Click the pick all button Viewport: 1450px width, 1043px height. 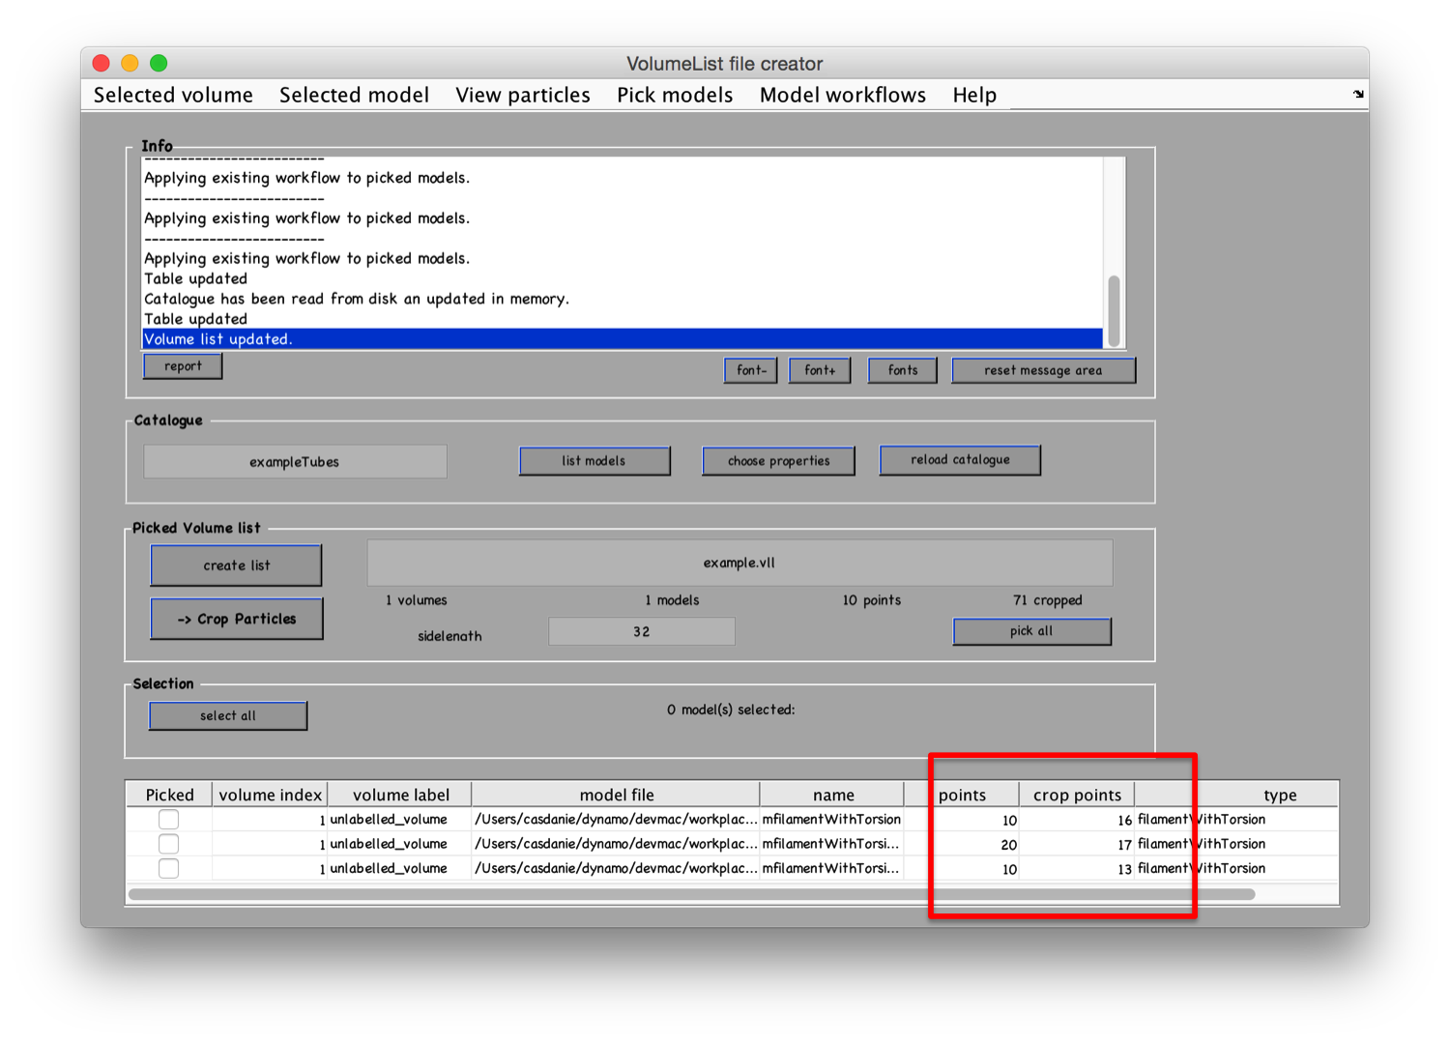(1031, 631)
